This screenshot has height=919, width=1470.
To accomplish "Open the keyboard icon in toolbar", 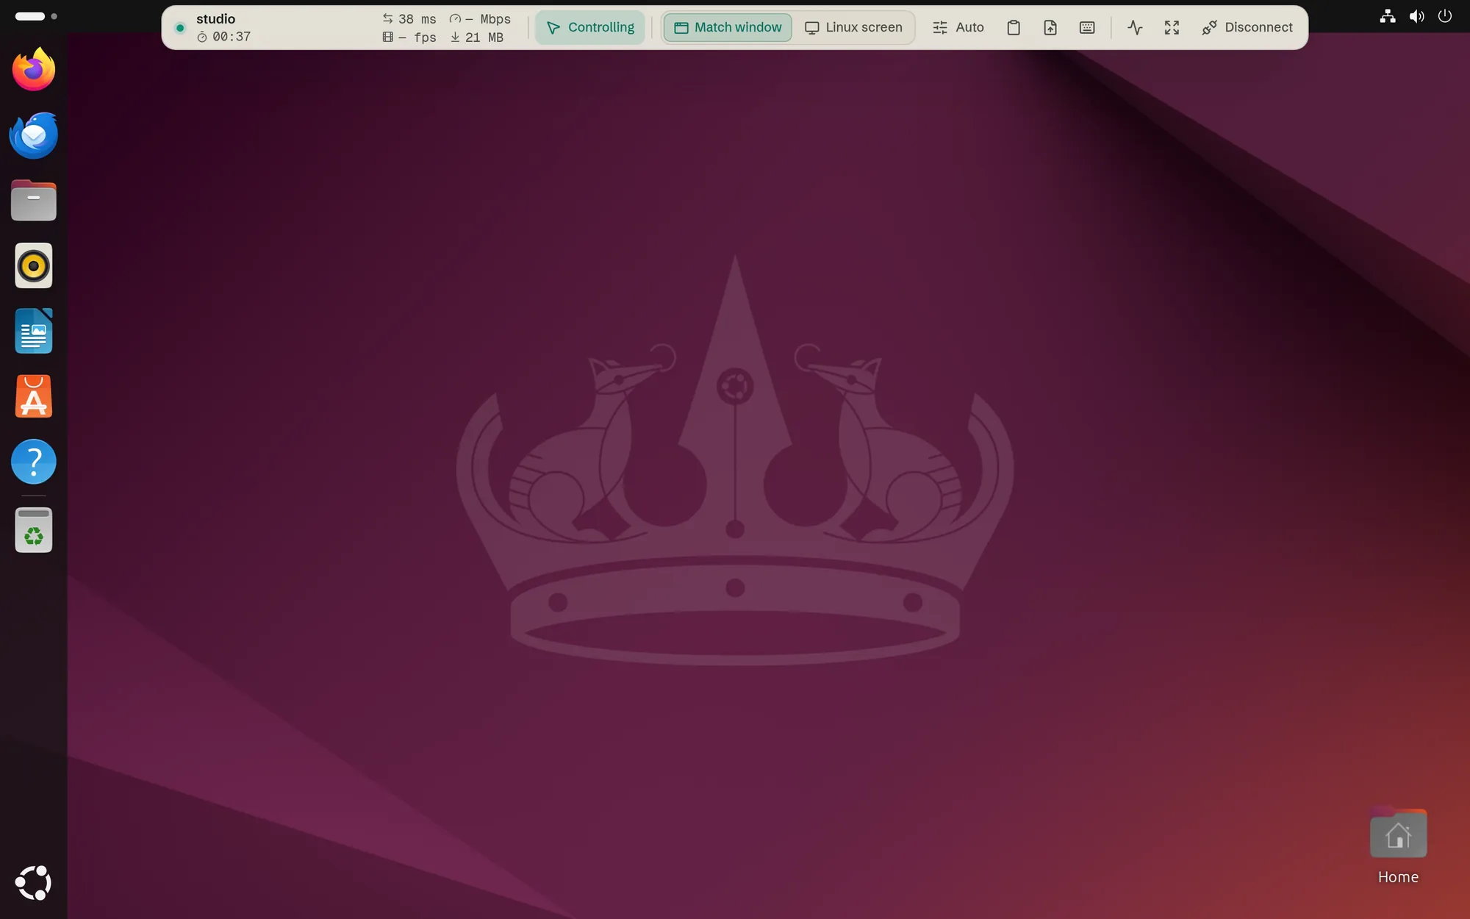I will coord(1087,27).
